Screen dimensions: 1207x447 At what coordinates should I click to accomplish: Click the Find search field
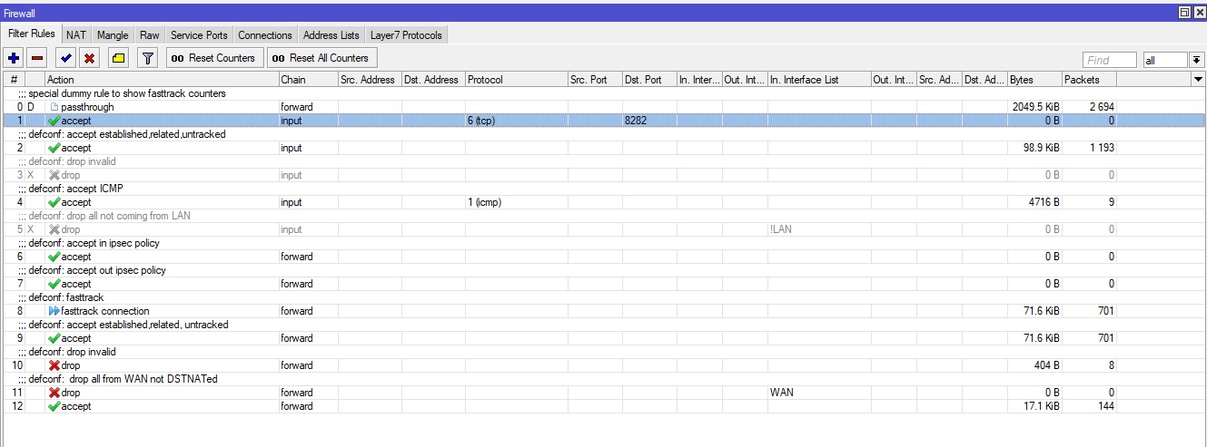pyautogui.click(x=1110, y=60)
